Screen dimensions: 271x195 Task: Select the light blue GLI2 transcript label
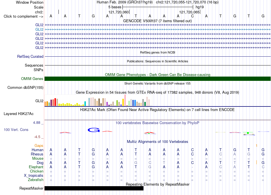39,30
